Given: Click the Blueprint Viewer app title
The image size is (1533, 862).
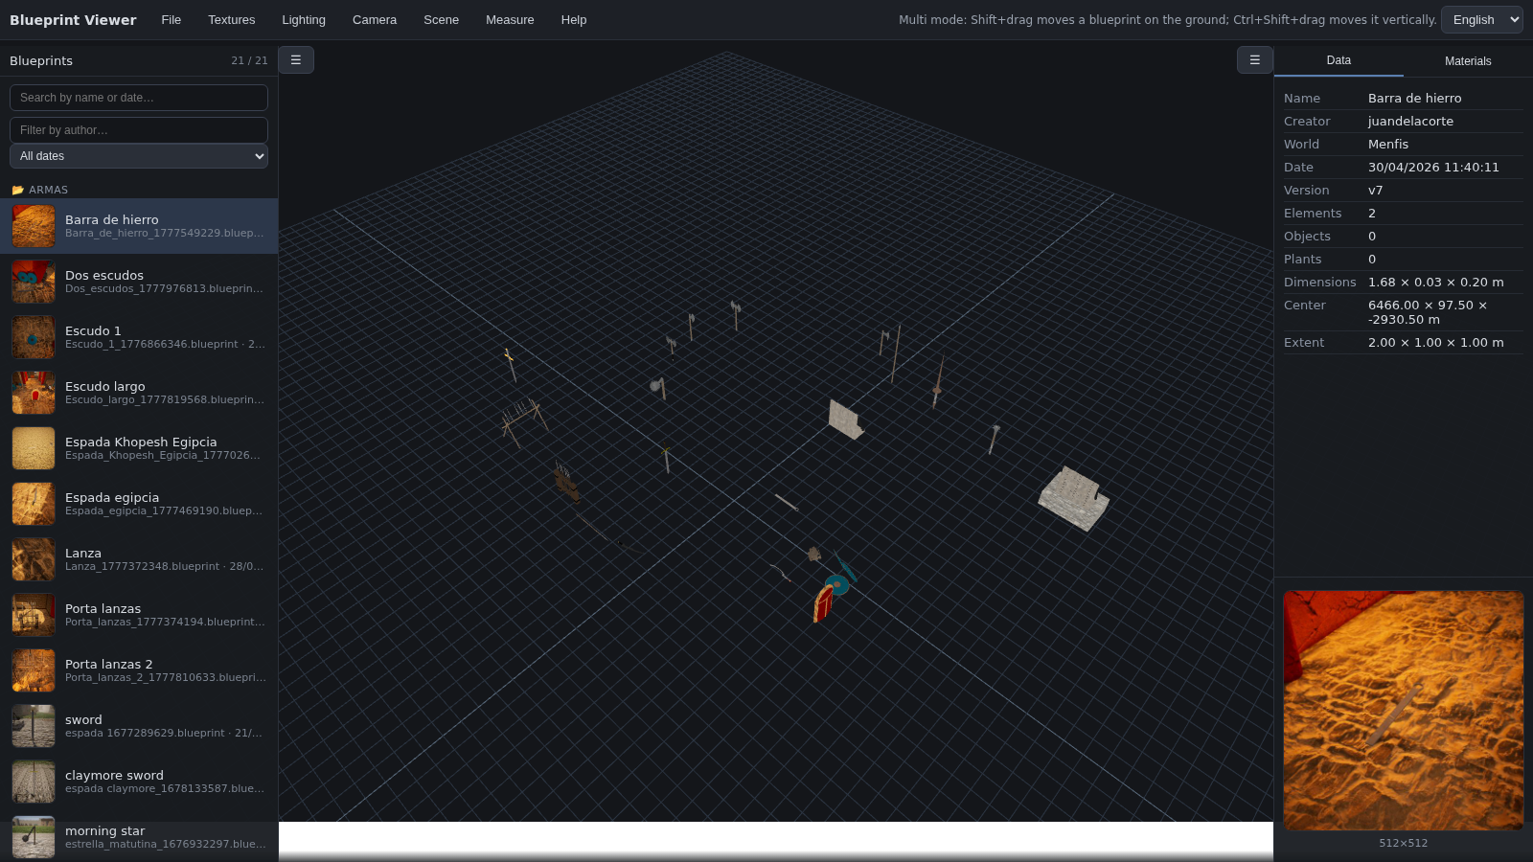Looking at the screenshot, I should click(x=73, y=20).
